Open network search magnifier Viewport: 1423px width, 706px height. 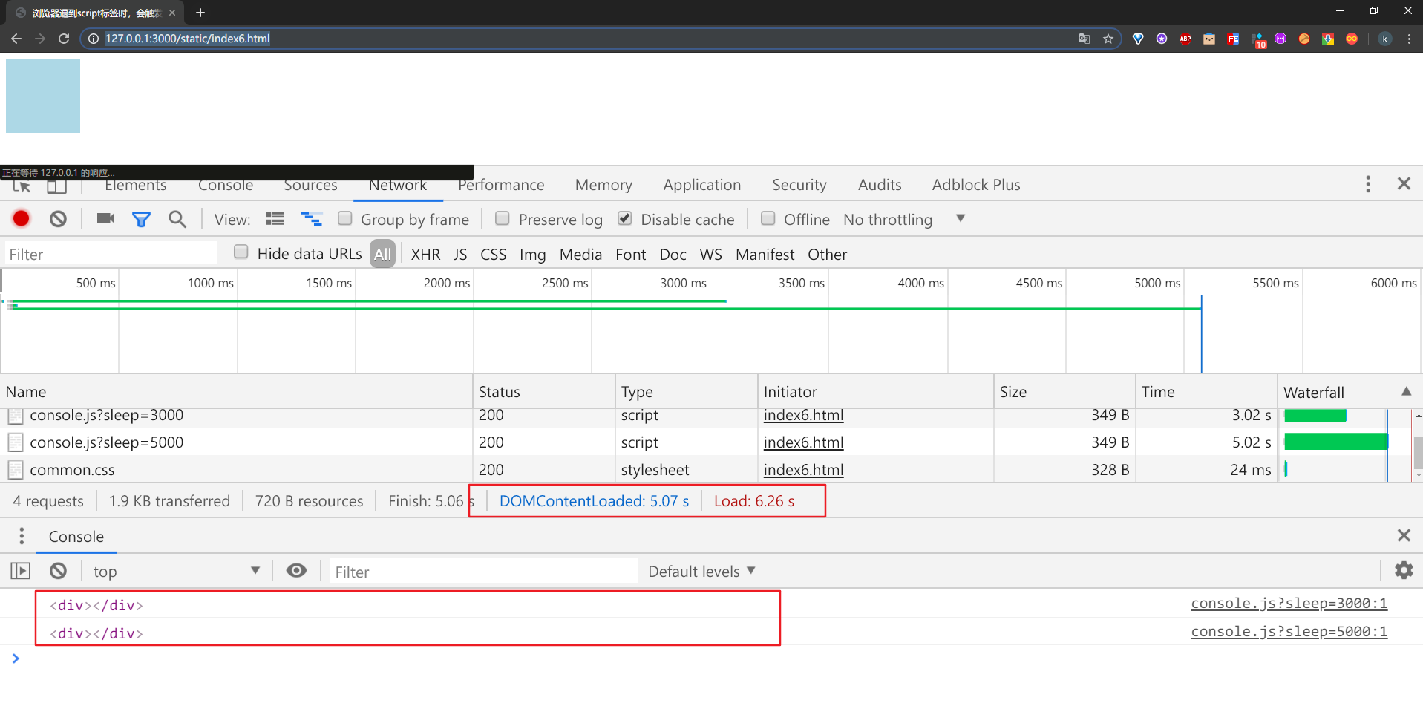pos(177,219)
